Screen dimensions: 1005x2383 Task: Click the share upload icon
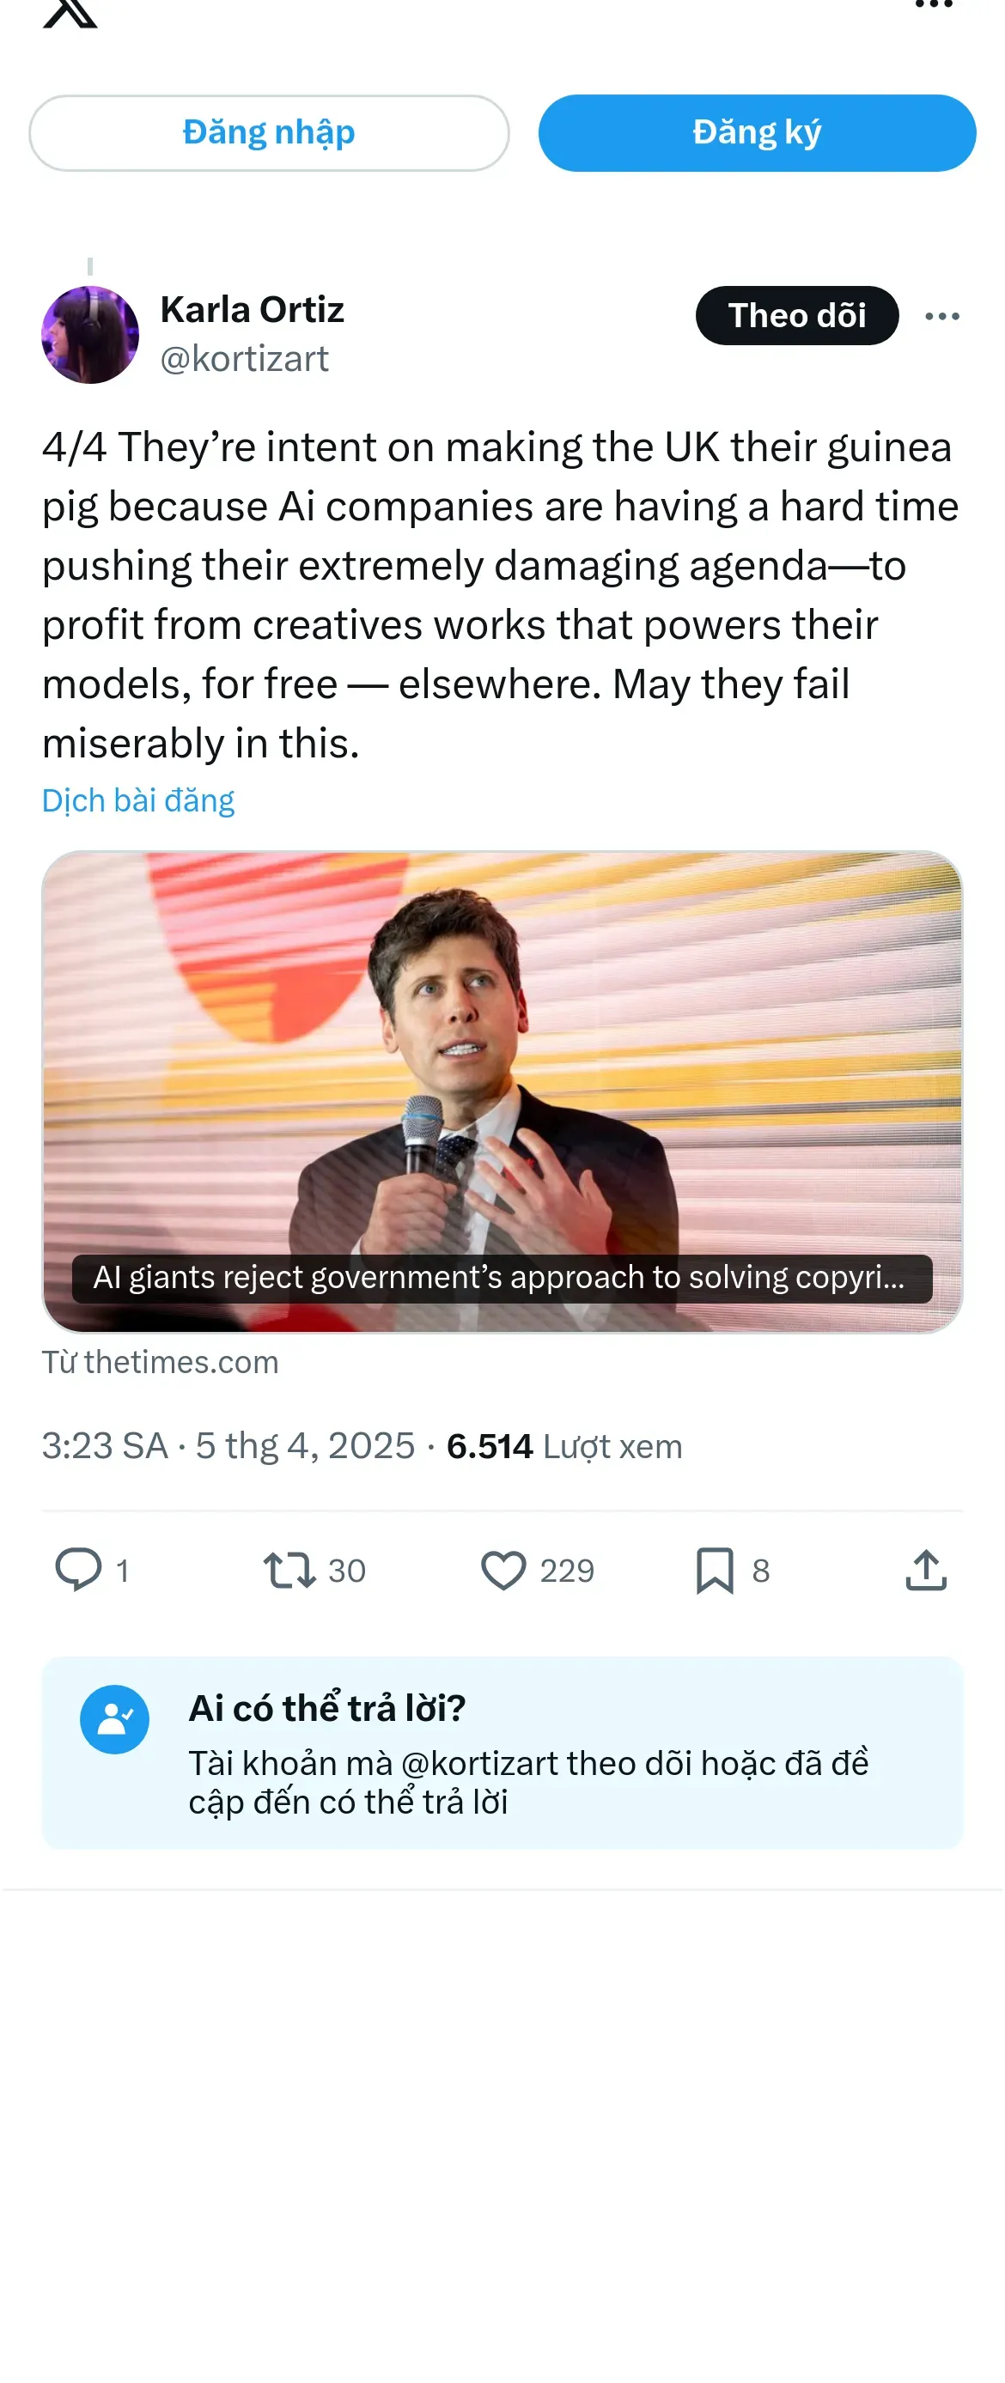point(925,1569)
